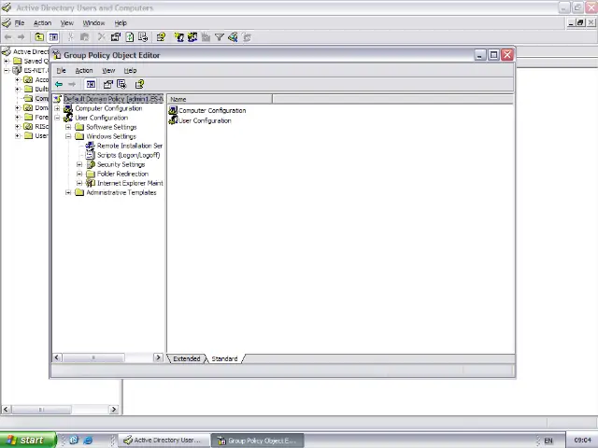This screenshot has height=448, width=598.
Task: Click Find Objects icon in Active Directory toolbar
Action: (x=233, y=37)
